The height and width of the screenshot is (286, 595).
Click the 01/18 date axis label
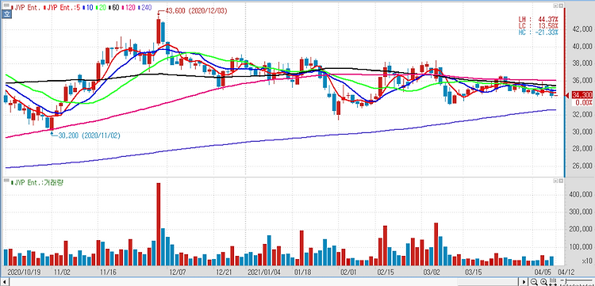tap(302, 272)
